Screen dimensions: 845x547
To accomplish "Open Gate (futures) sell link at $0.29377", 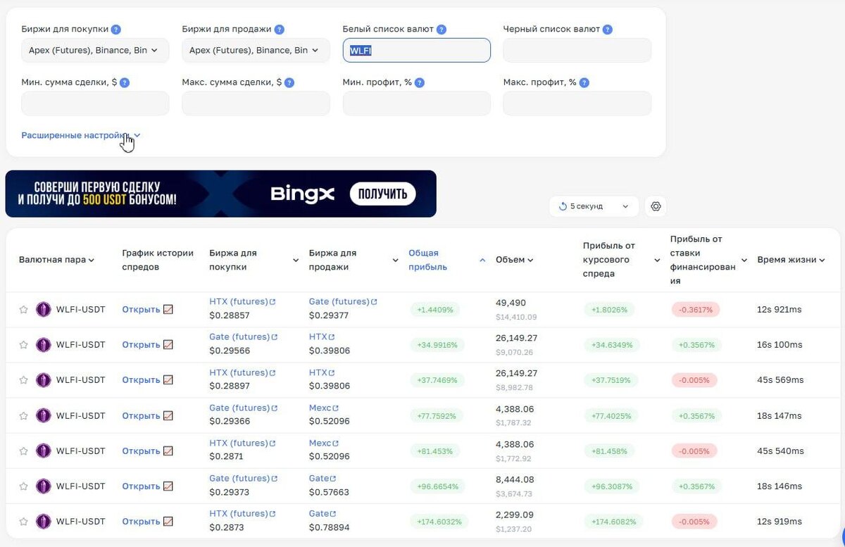I will tap(343, 302).
